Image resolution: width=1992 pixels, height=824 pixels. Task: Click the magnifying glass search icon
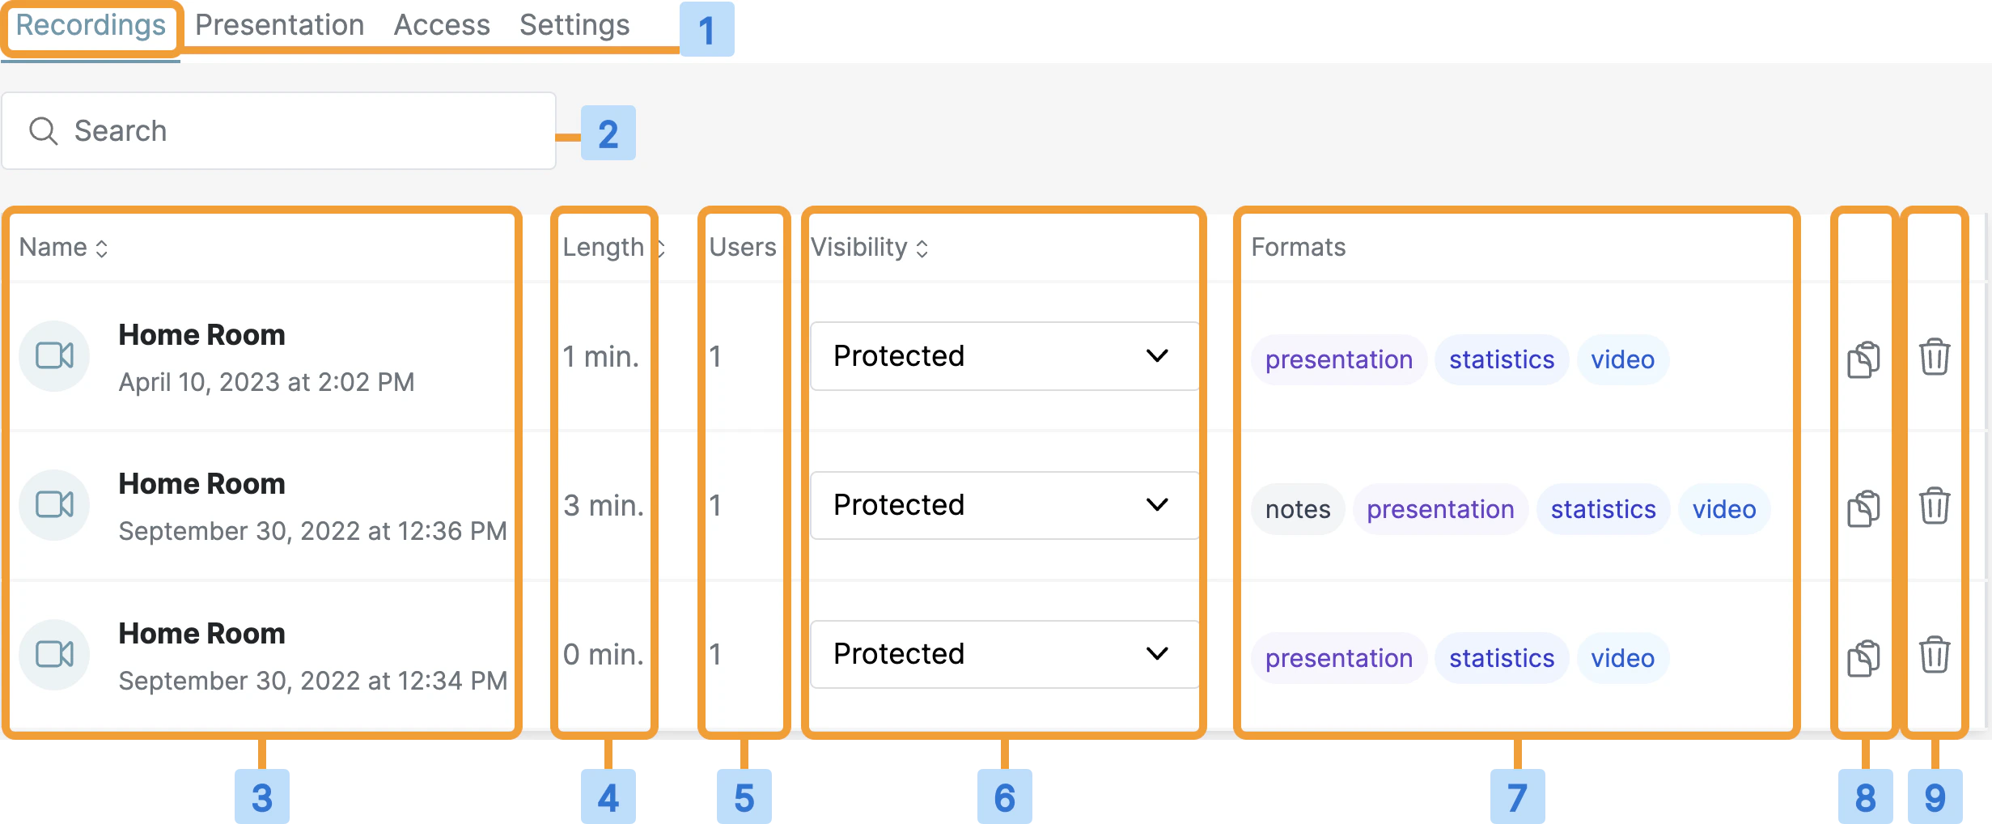pos(44,130)
